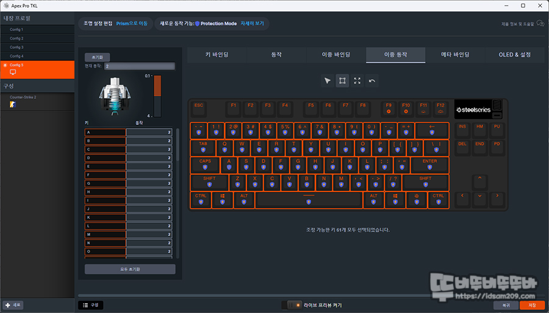
Task: Click the SteelSeries OLED logo display
Action: [473, 110]
